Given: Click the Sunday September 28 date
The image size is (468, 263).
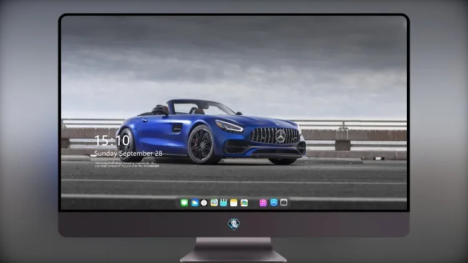Looking at the screenshot, I should point(129,153).
